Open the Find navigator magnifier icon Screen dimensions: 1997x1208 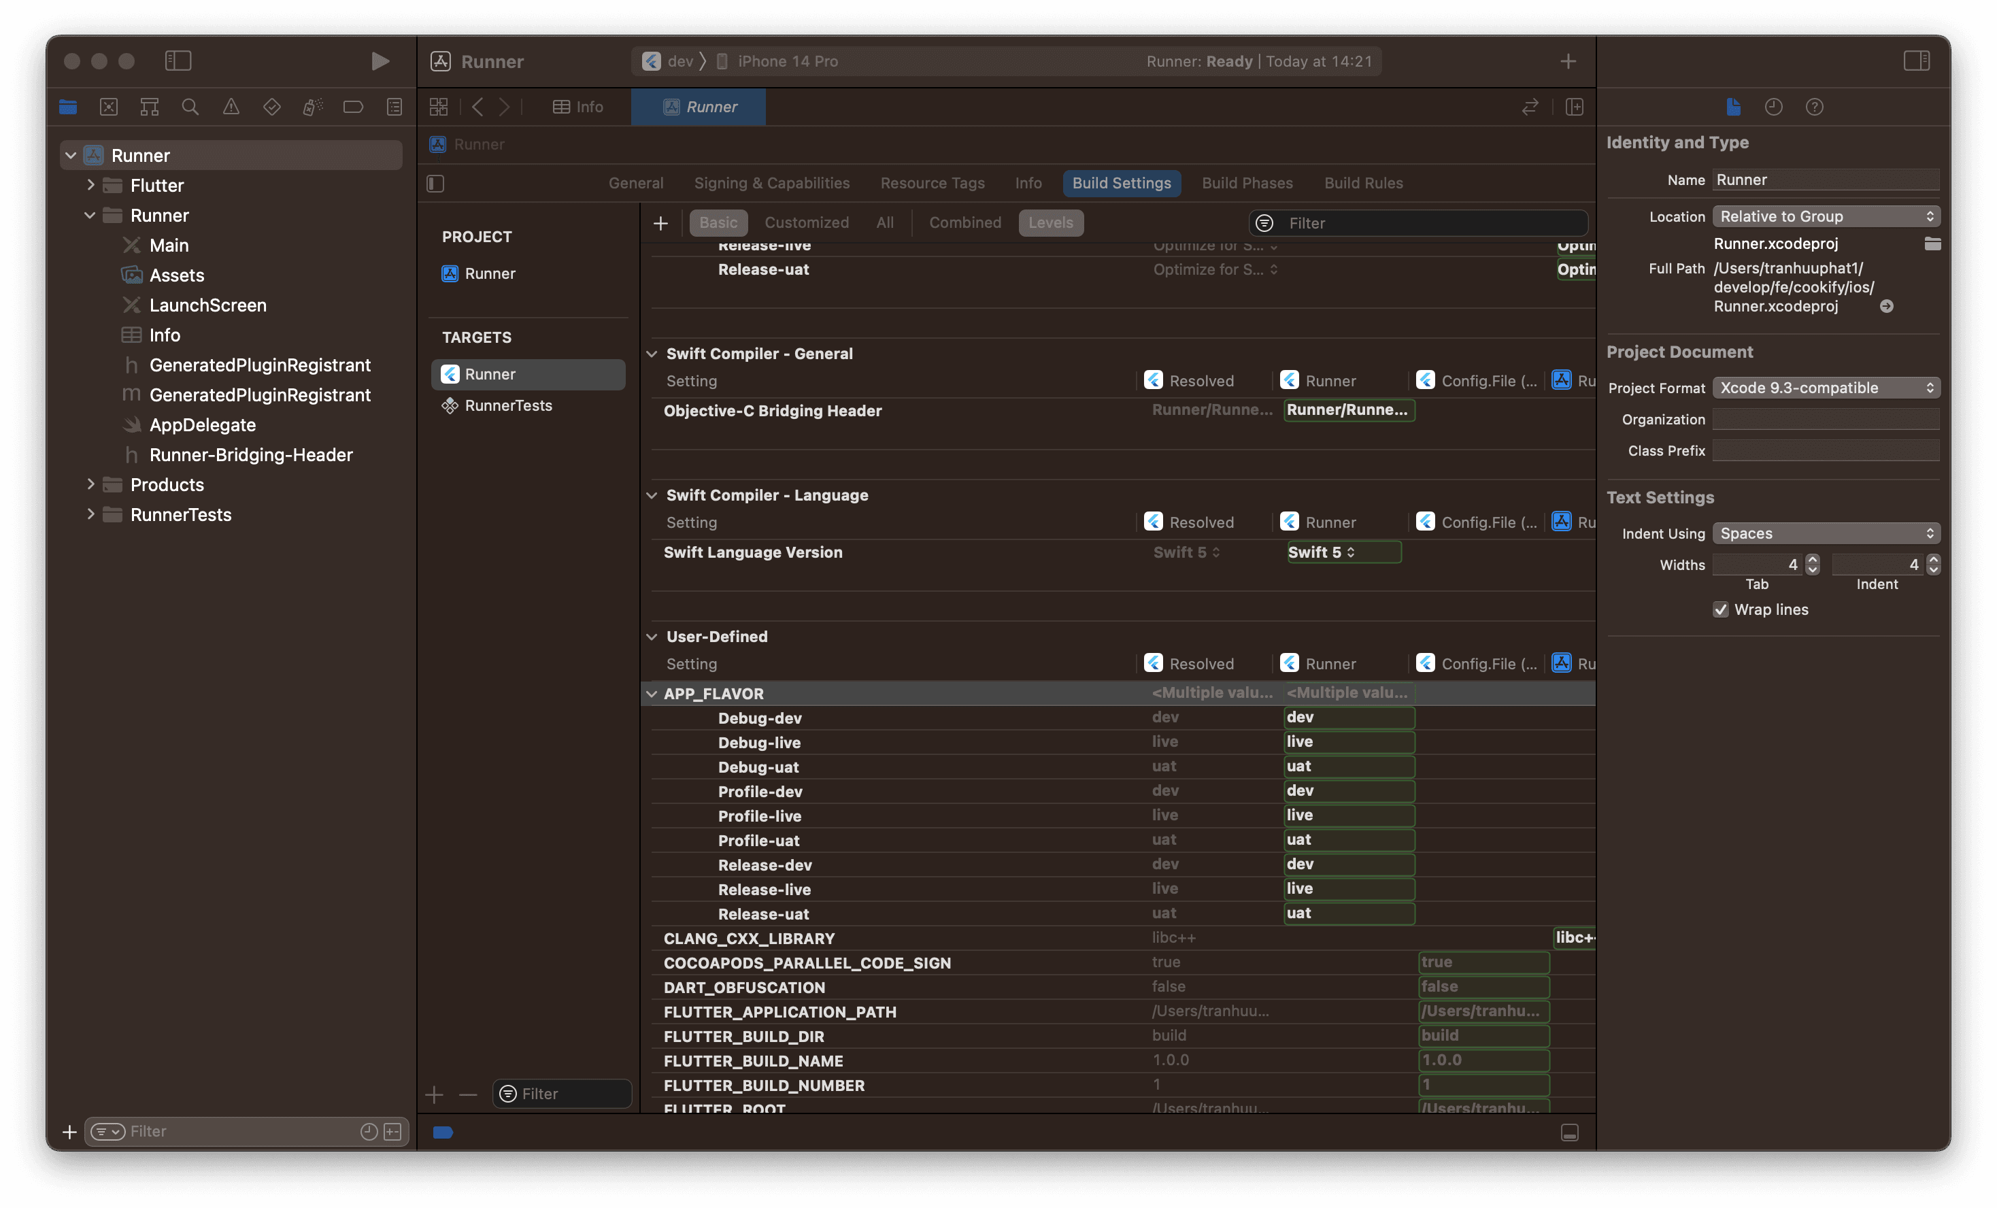190,106
